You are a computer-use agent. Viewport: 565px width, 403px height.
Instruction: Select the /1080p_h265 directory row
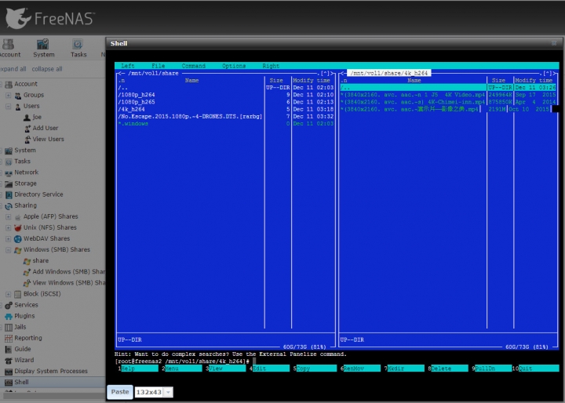point(225,102)
